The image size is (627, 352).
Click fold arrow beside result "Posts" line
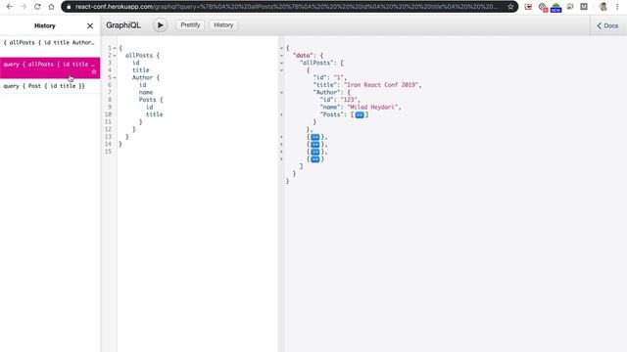281,114
